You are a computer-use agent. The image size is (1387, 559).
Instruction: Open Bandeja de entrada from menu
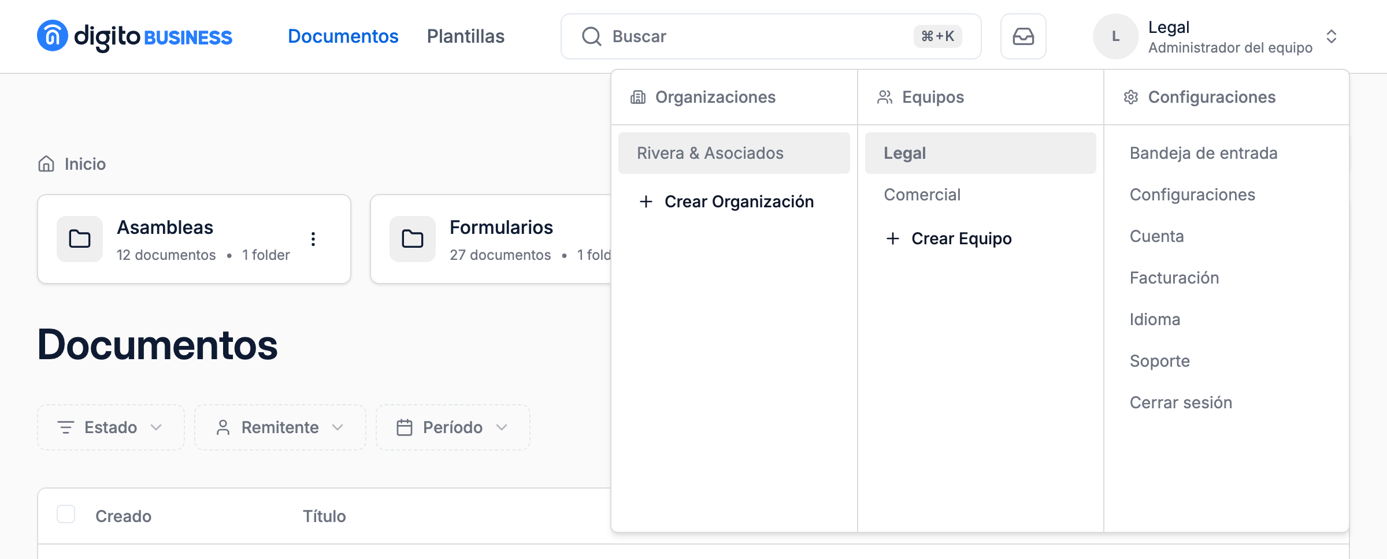click(x=1204, y=153)
